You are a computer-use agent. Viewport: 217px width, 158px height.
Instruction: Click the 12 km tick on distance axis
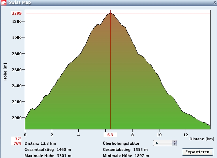[x=186, y=130]
